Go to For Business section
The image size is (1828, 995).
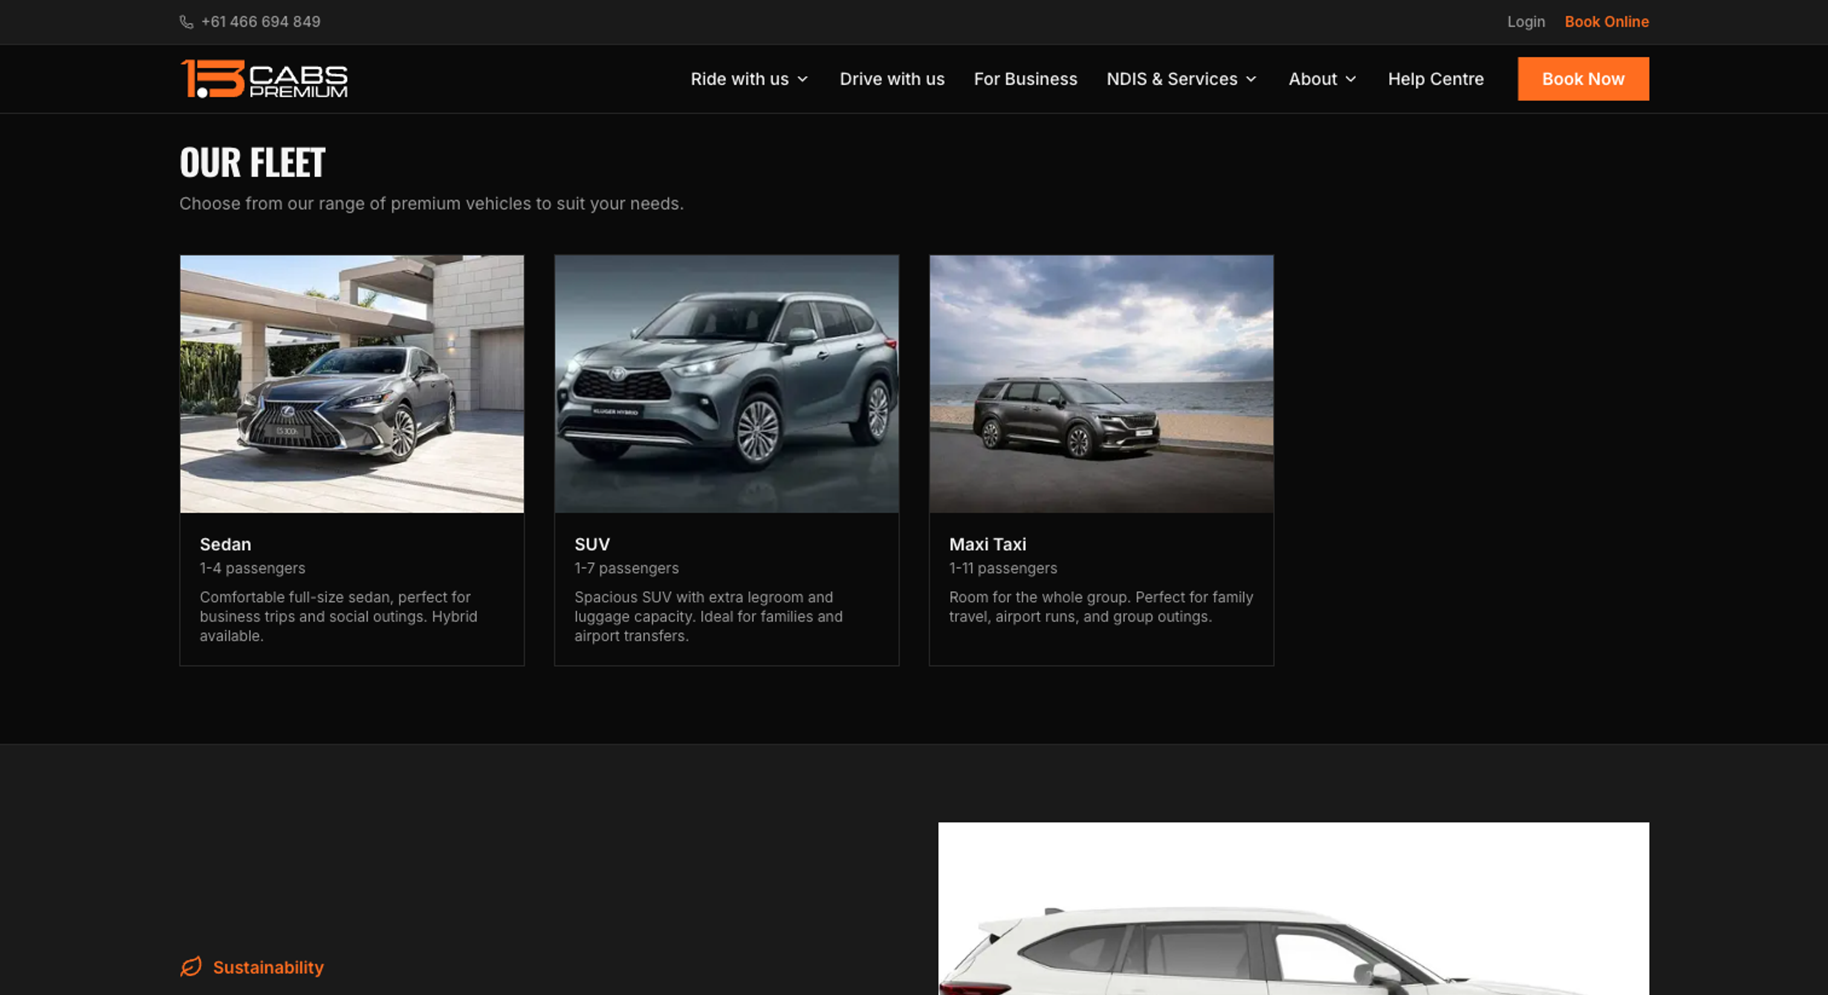1025,79
